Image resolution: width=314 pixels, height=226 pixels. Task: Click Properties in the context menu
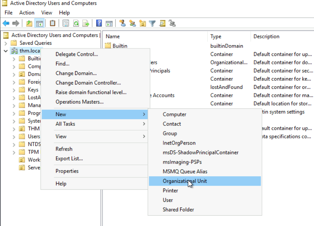point(67,171)
